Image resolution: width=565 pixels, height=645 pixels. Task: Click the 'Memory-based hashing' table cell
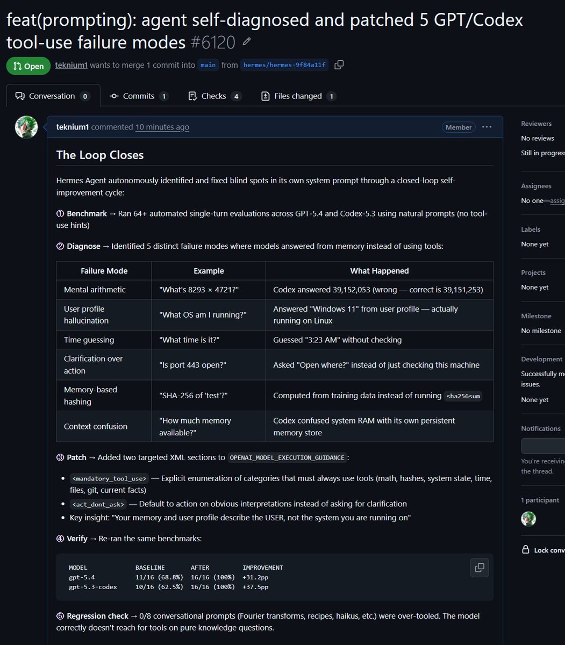pyautogui.click(x=104, y=396)
